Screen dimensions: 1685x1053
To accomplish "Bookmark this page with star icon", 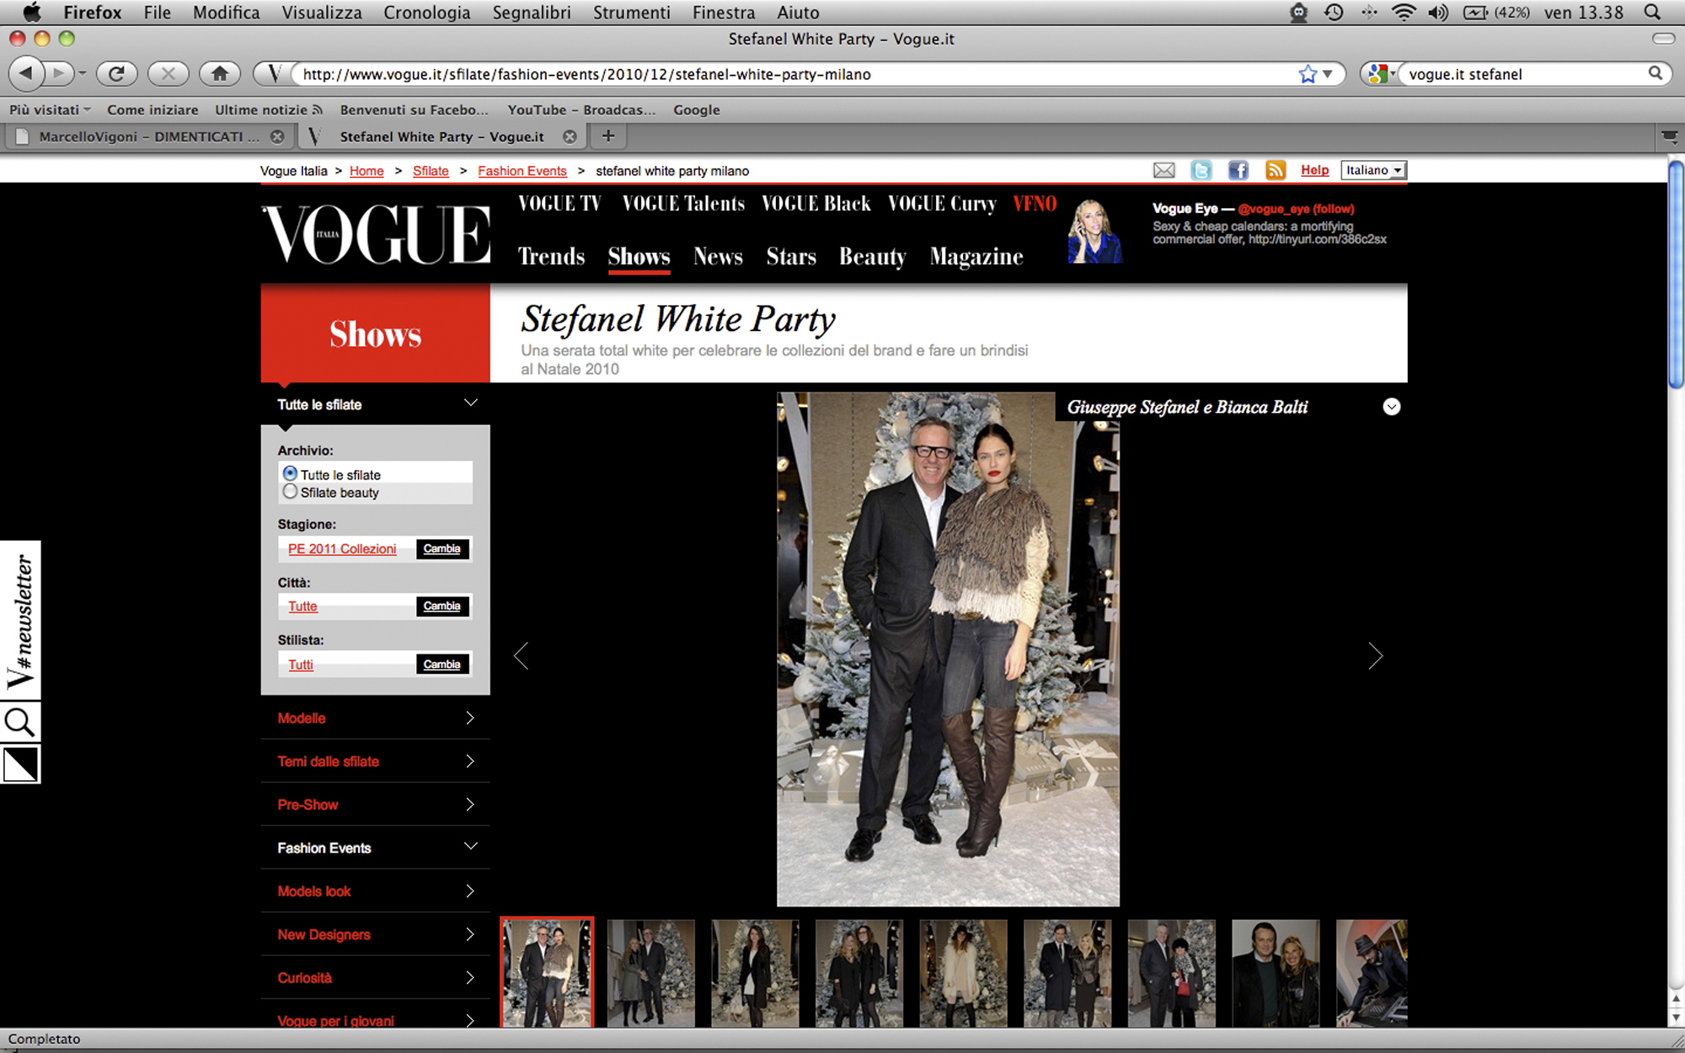I will 1307,74.
